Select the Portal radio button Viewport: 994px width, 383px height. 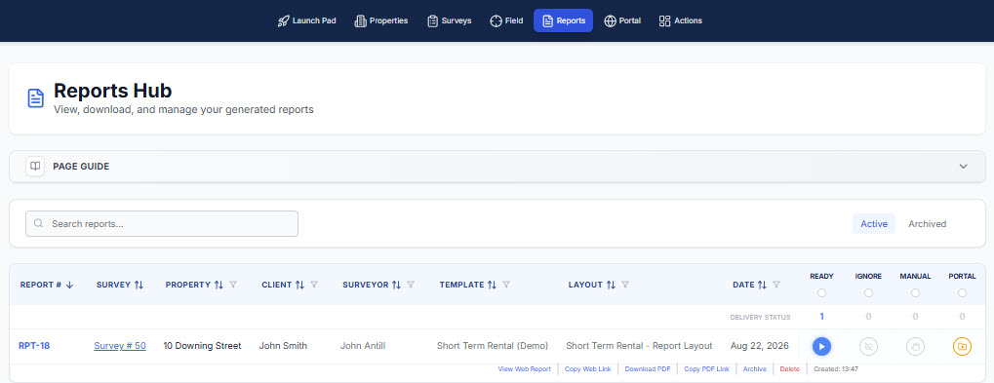[963, 293]
